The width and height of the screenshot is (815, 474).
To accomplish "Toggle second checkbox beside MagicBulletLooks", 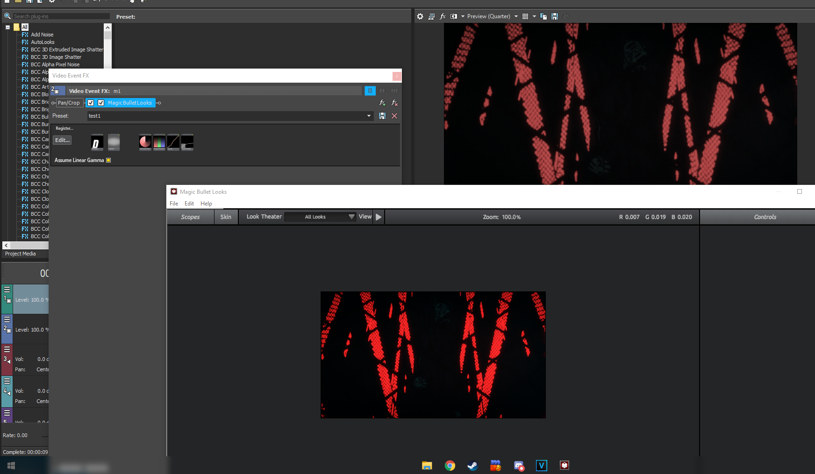I will pos(101,103).
